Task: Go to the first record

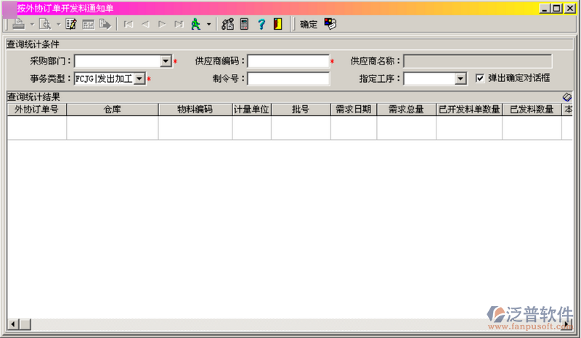Action: (x=129, y=25)
